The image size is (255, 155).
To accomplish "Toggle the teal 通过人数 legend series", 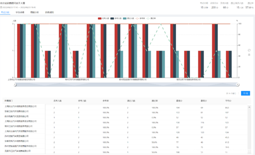I will coord(128,18).
